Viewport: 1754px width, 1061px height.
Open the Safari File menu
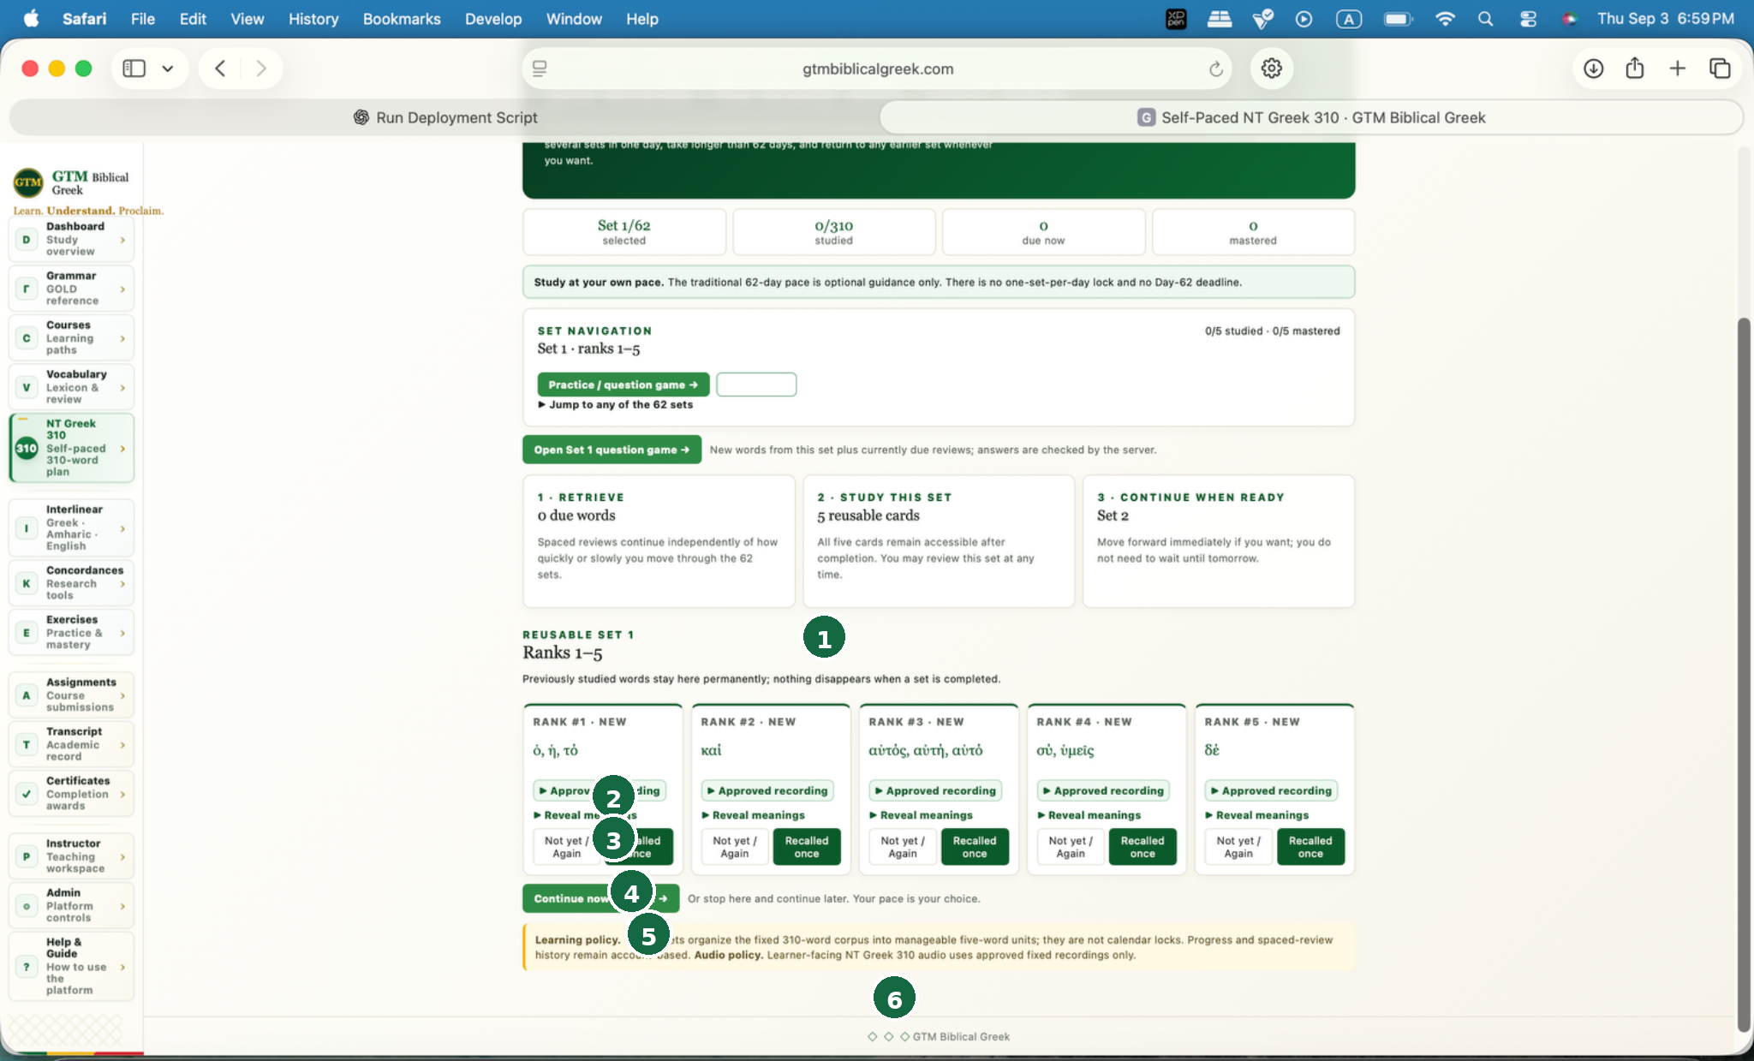142,19
